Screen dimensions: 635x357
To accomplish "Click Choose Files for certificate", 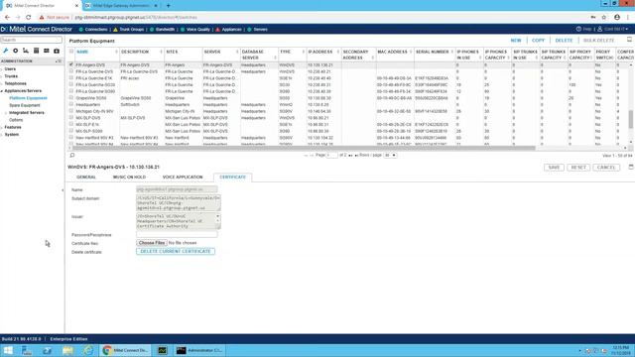I will (x=152, y=243).
